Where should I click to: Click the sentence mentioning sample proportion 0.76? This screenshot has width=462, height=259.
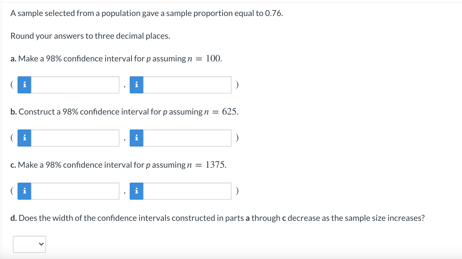(x=146, y=13)
